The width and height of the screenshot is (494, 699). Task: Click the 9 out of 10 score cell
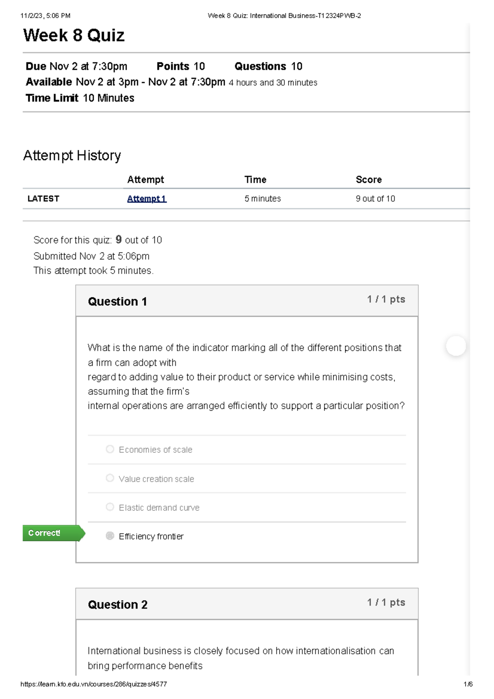[x=375, y=199]
